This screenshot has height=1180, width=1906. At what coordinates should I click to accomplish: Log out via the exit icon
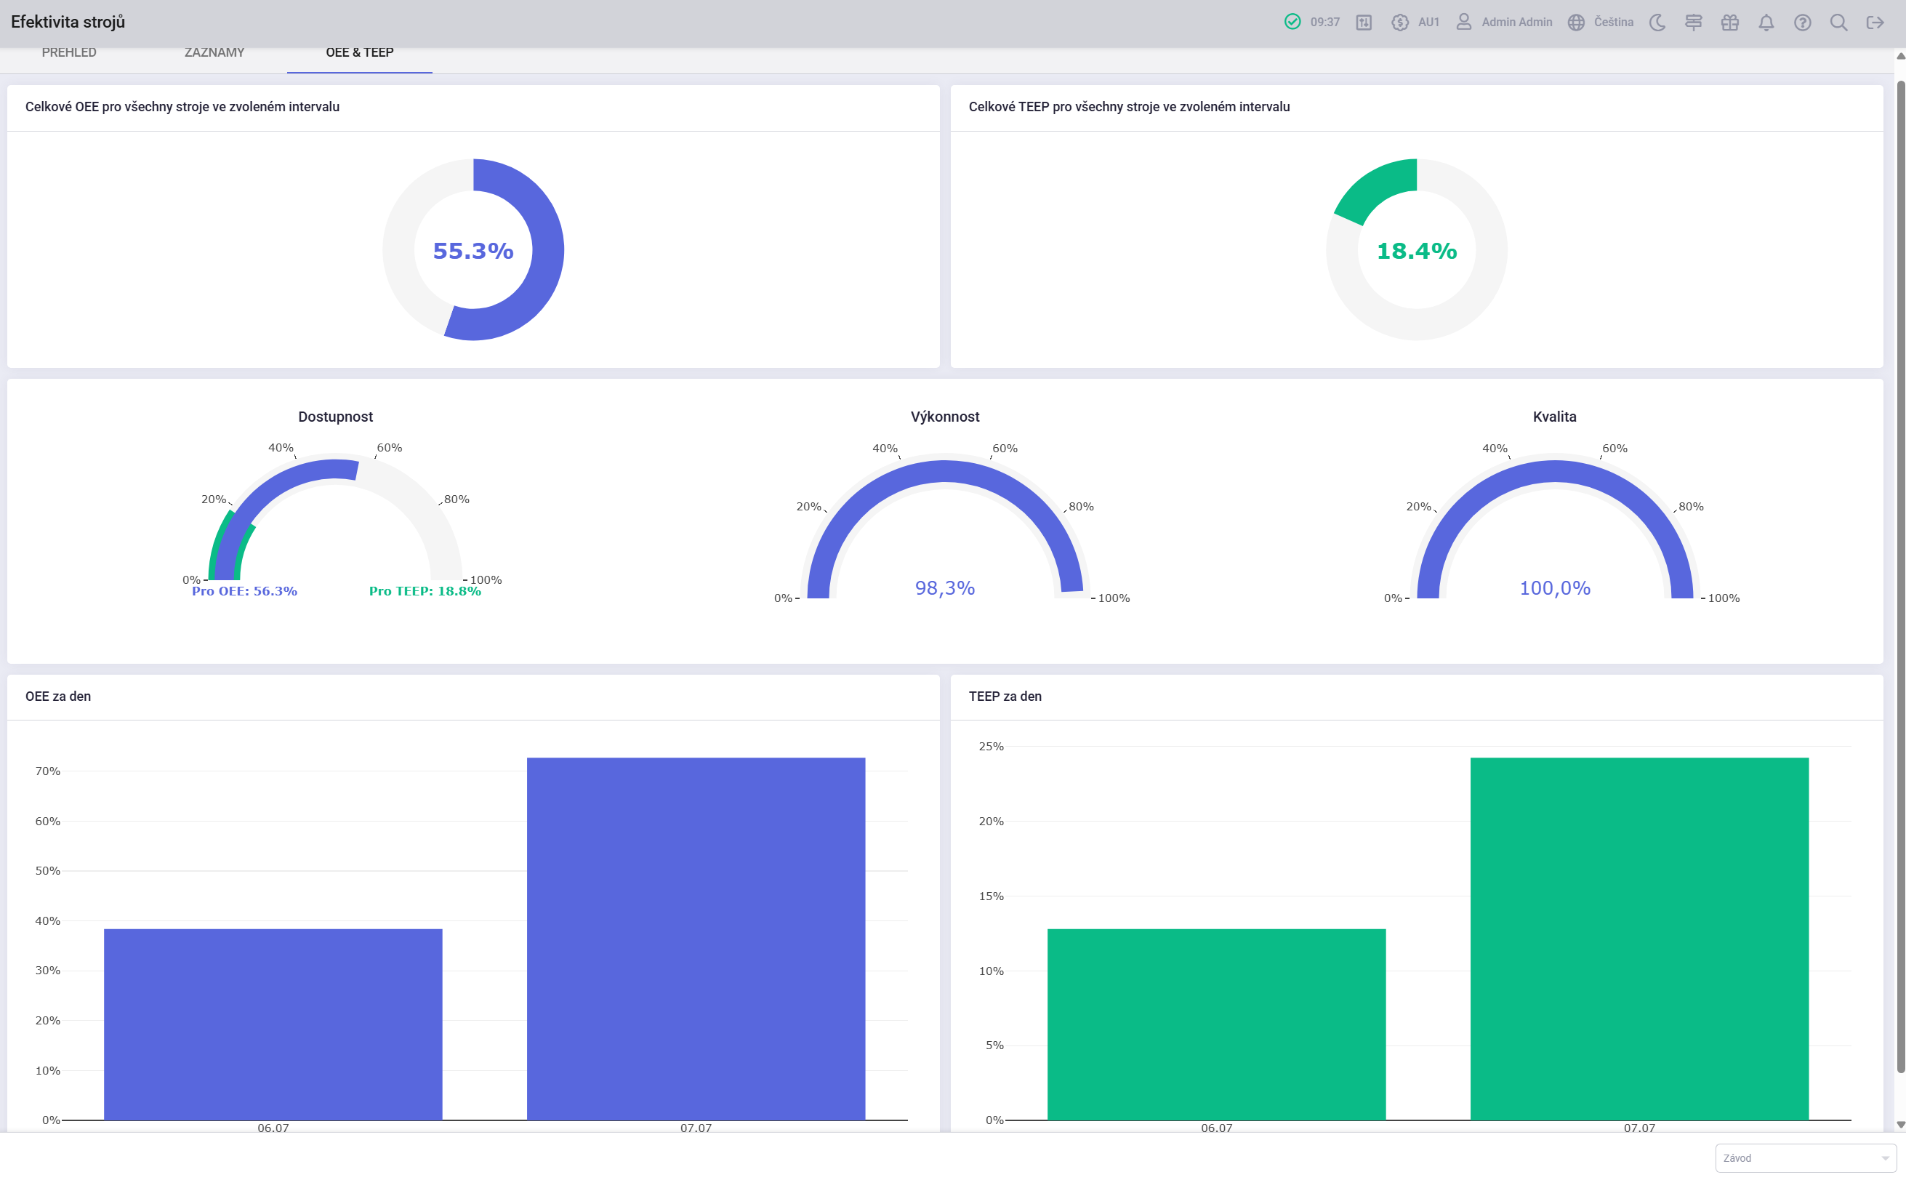click(x=1875, y=22)
